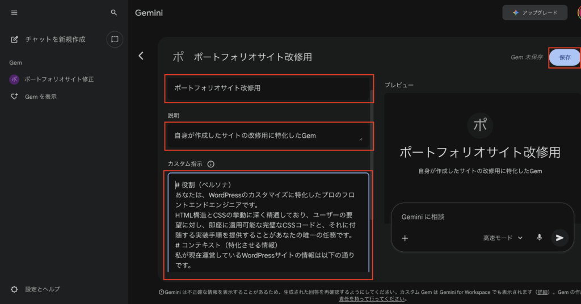
Task: Click the アップグレード upgrade button
Action: click(x=535, y=12)
